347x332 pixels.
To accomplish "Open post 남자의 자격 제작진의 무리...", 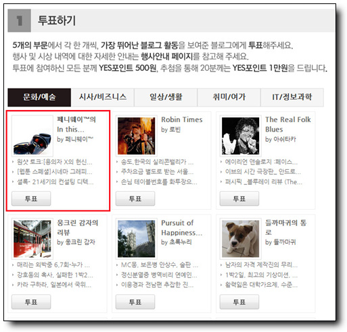I will click(x=261, y=265).
